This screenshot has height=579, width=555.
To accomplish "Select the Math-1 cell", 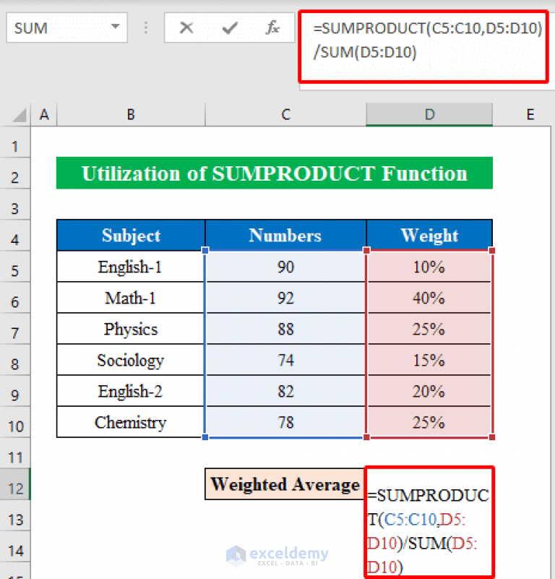I will pyautogui.click(x=131, y=298).
